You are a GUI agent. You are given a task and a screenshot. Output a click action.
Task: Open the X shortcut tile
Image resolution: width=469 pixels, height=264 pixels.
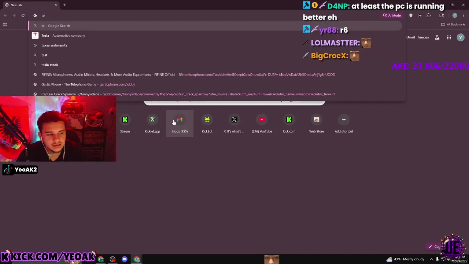[x=234, y=124]
